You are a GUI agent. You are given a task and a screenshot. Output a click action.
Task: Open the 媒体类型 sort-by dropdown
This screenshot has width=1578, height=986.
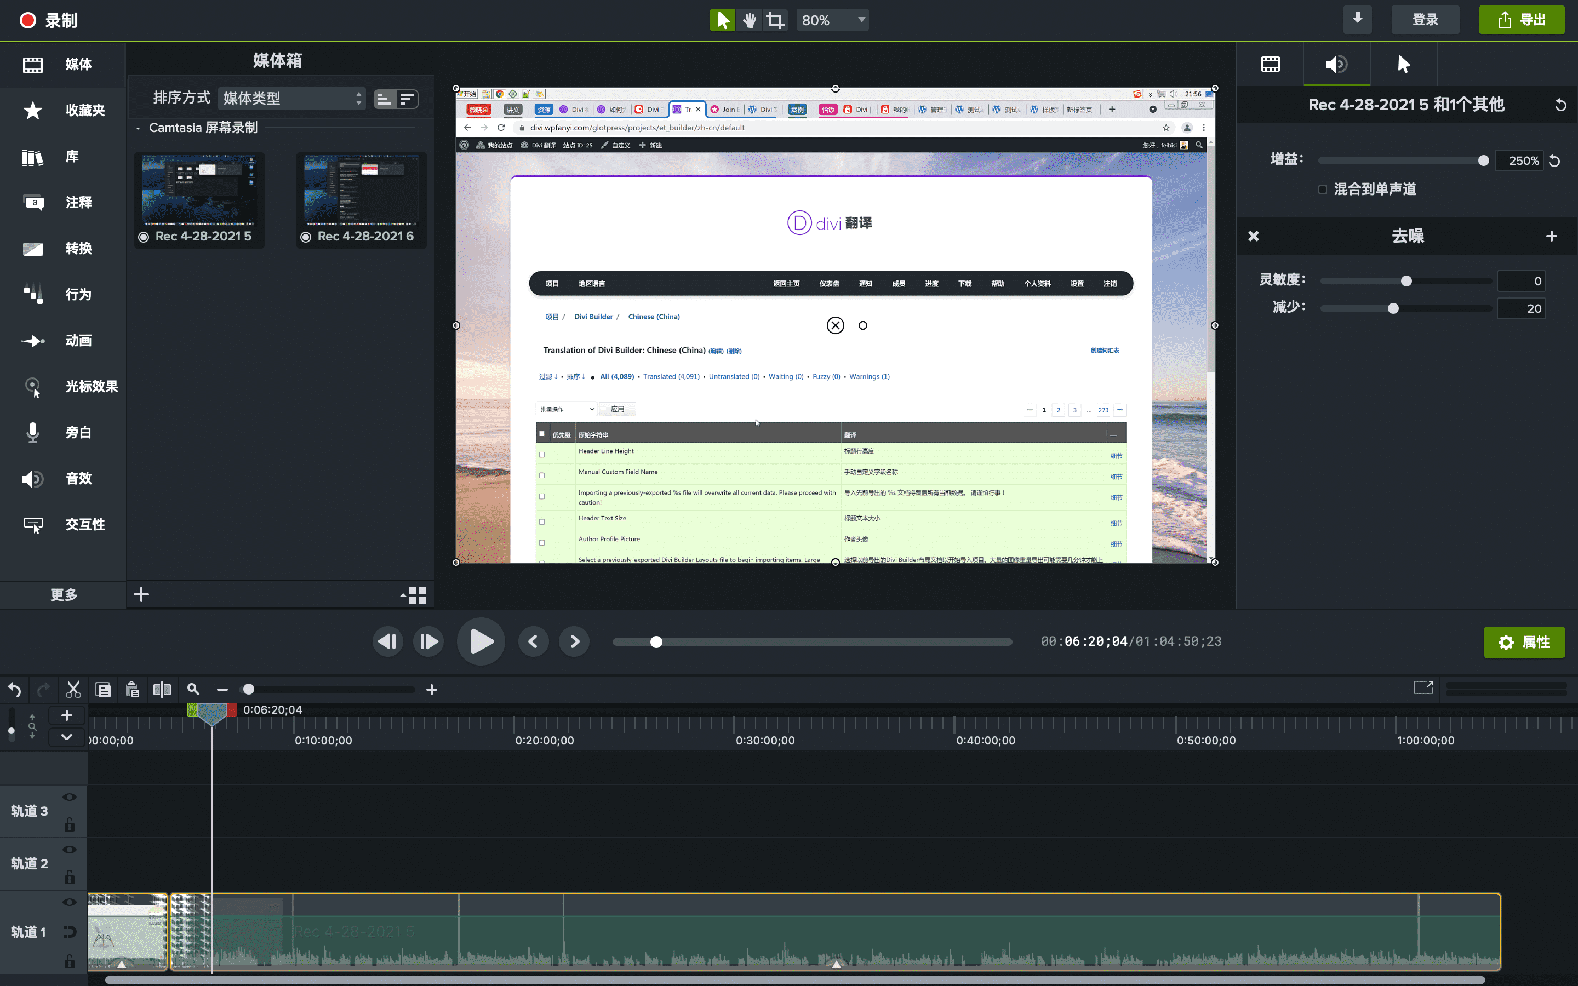coord(291,99)
